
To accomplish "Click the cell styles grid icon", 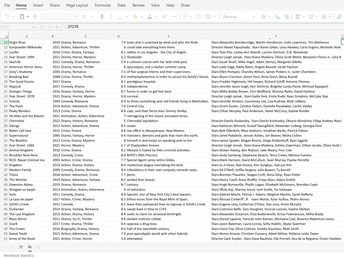I will point(311,17).
